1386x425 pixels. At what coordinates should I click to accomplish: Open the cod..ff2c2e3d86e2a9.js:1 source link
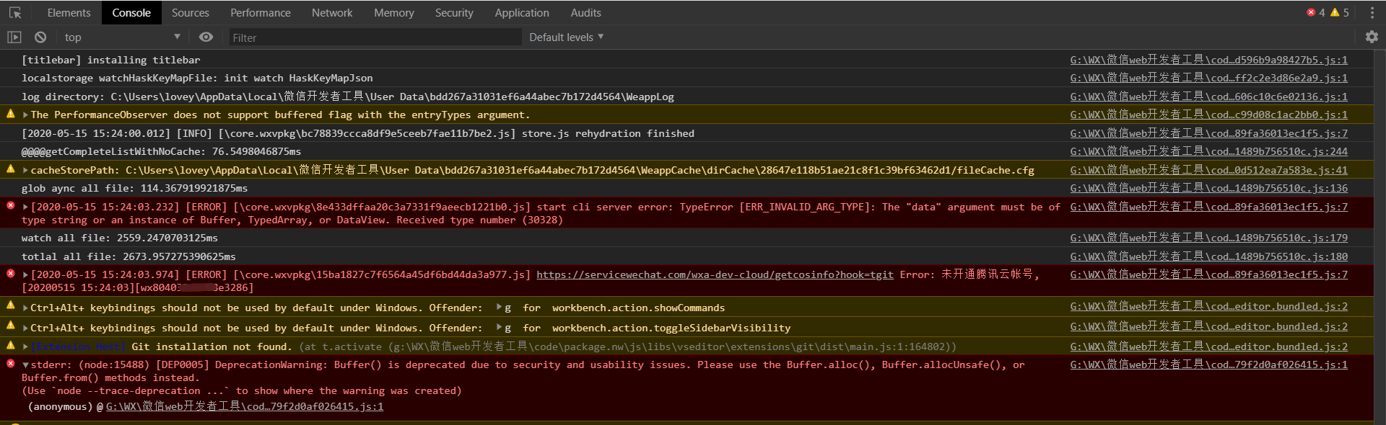point(1208,78)
